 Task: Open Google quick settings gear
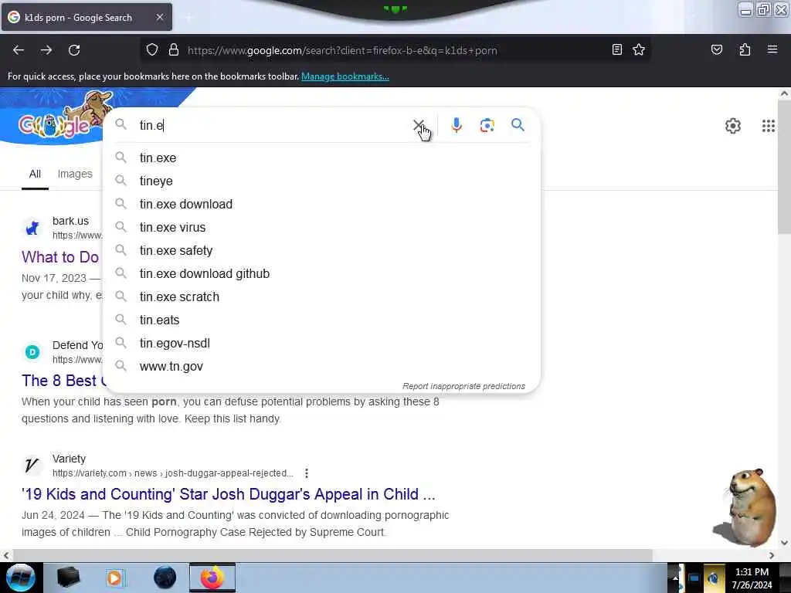[732, 126]
